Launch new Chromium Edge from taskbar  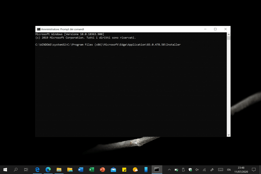pos(48,169)
